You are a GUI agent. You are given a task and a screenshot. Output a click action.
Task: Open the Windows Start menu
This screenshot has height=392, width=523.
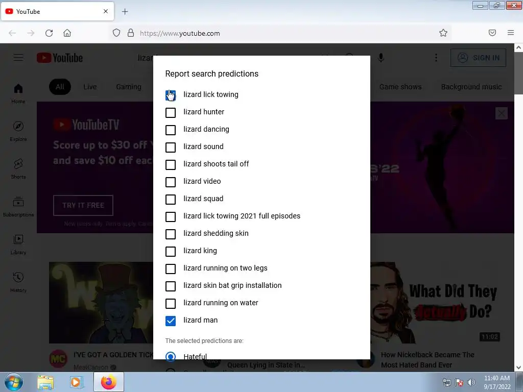(14, 382)
